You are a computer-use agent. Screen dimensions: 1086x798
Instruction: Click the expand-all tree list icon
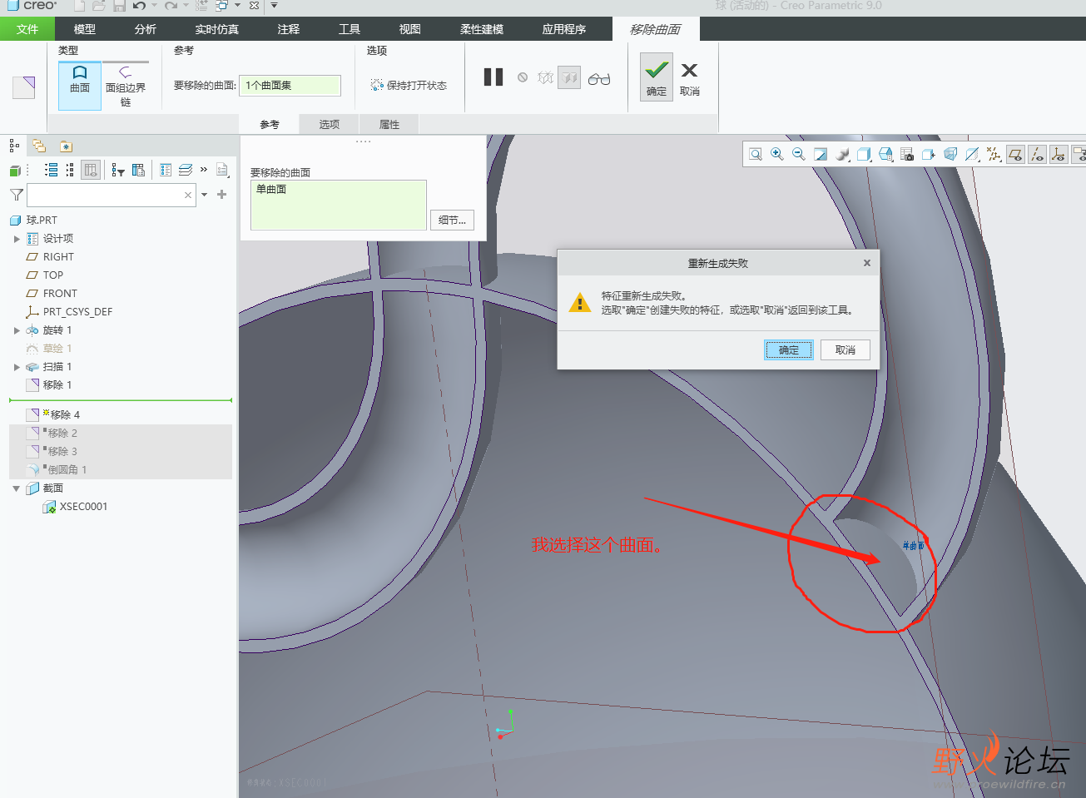[x=52, y=170]
